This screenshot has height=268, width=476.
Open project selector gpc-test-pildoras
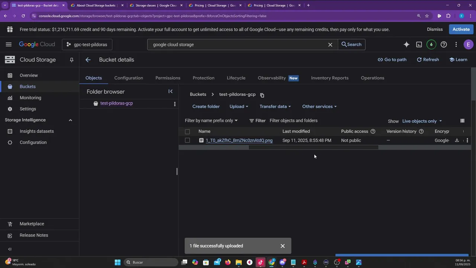pos(87,44)
